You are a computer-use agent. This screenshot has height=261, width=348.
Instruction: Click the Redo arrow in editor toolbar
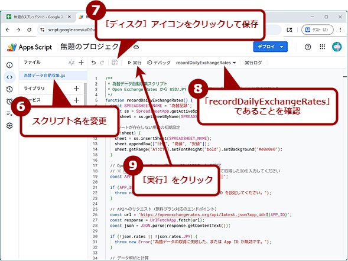pyautogui.click(x=102, y=63)
